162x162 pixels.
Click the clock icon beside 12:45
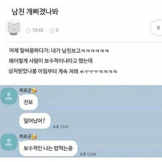tap(28, 30)
